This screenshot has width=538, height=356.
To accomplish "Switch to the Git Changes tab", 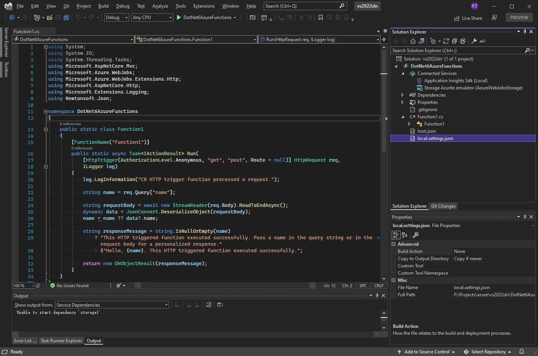I will (443, 206).
